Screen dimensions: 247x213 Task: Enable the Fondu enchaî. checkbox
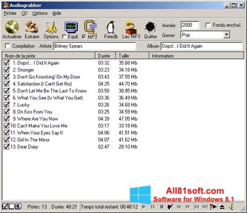click(x=208, y=25)
